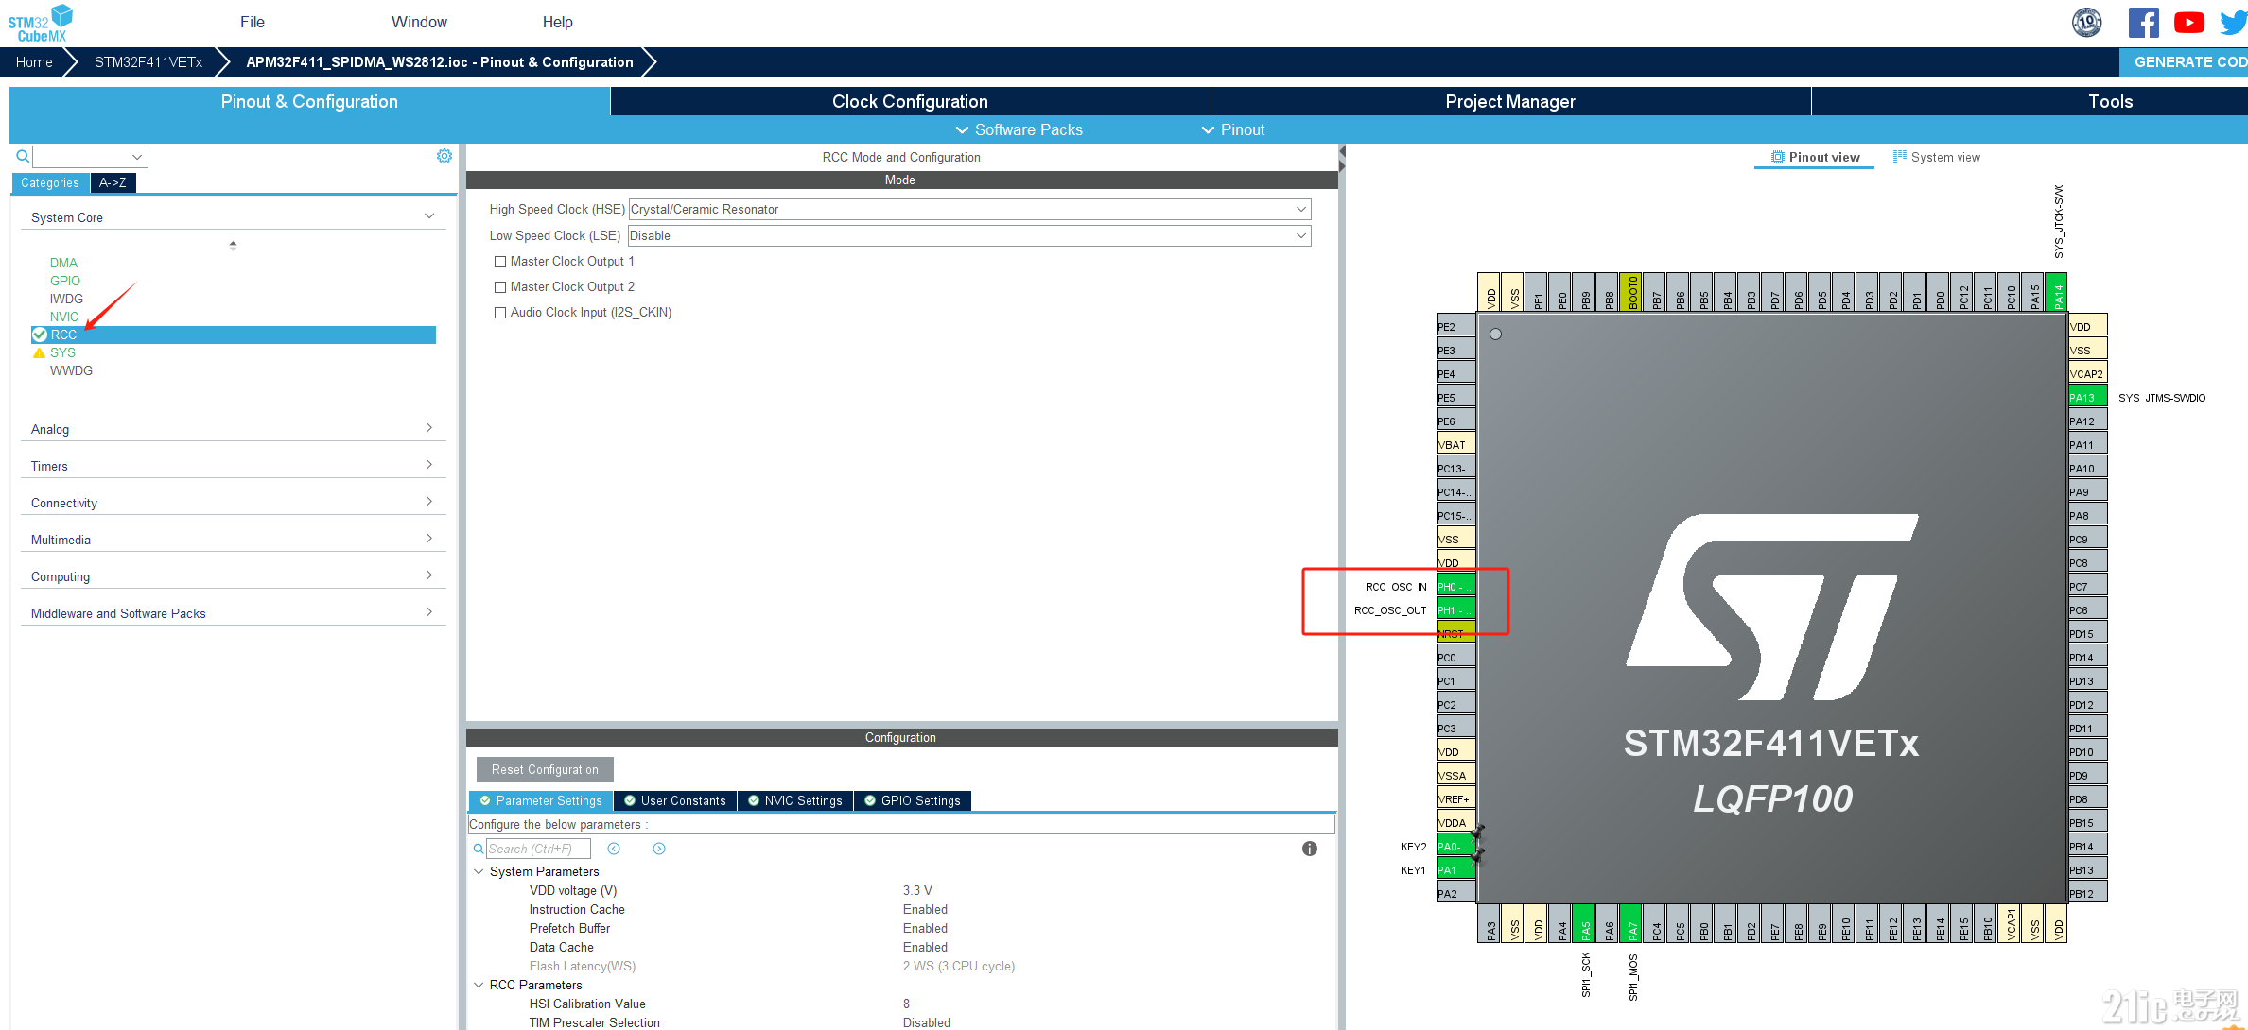Open GPIO Settings tab

[x=913, y=800]
